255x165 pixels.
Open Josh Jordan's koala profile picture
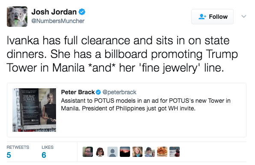coord(17,17)
